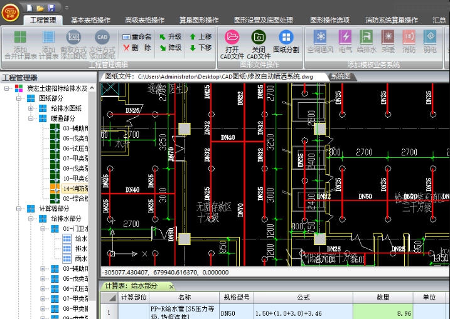Collapse the 计算稿部分 tree node
Image resolution: width=450 pixels, height=319 pixels.
(x=20, y=209)
